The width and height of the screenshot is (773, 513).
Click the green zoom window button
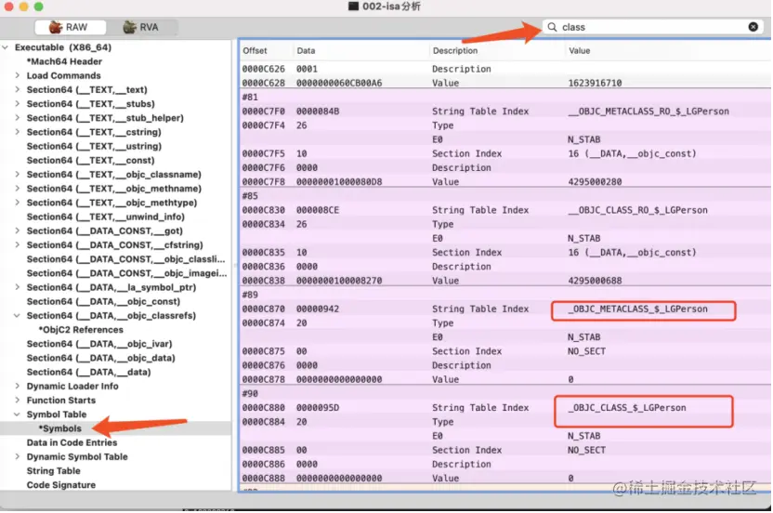click(38, 7)
